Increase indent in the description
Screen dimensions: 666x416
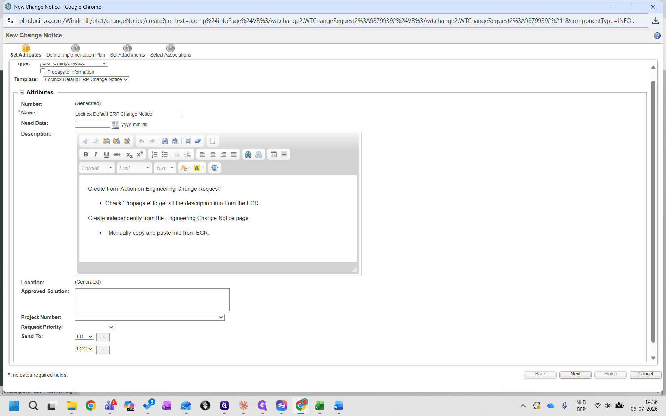coord(188,155)
